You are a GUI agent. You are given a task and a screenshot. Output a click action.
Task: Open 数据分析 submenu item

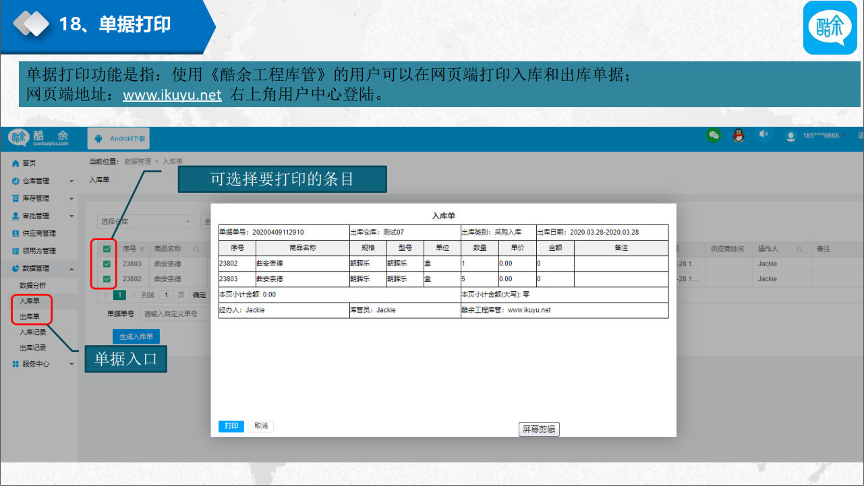tap(33, 286)
